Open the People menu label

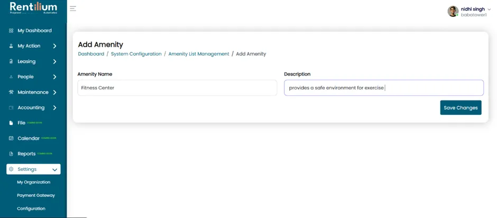25,77
